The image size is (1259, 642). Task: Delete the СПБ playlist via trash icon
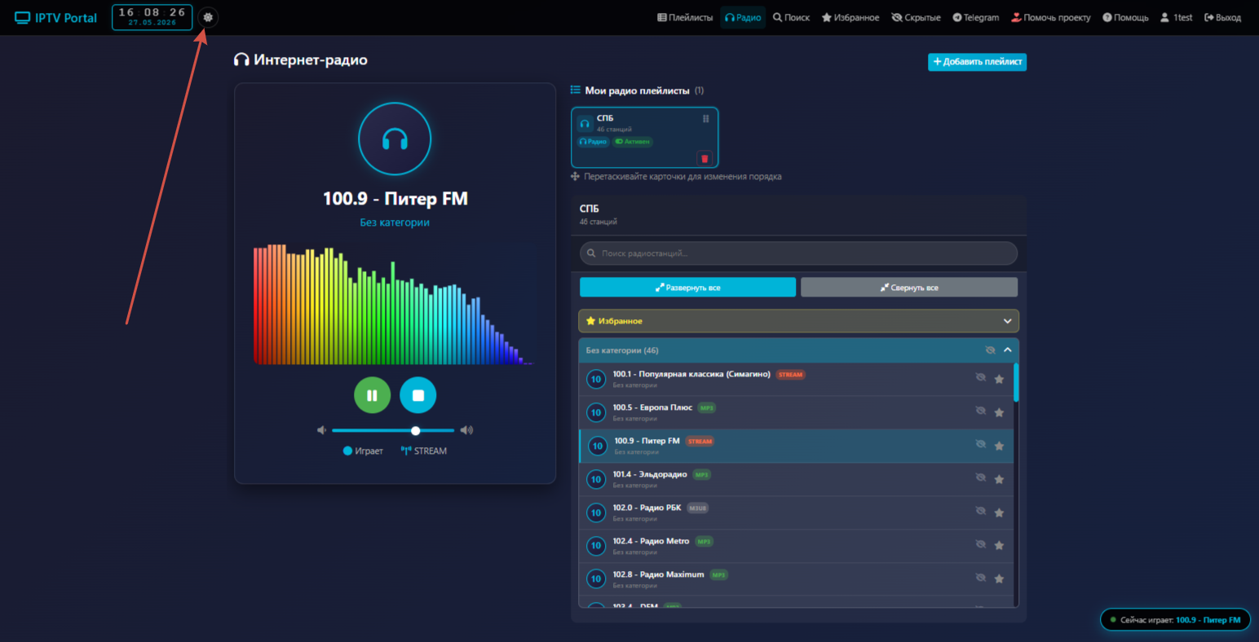coord(705,158)
